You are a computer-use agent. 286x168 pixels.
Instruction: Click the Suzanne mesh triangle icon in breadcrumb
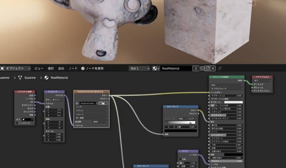[x=20, y=78]
